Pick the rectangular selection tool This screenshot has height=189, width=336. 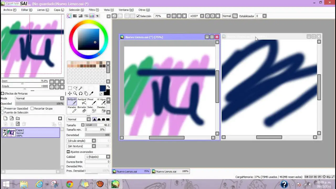(70, 88)
